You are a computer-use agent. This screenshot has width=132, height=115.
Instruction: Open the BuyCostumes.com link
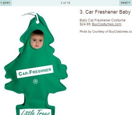pos(107,24)
